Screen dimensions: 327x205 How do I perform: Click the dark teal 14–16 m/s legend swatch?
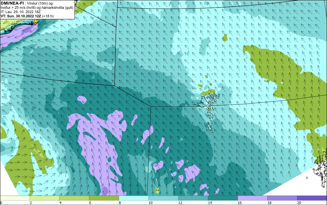point(223,198)
